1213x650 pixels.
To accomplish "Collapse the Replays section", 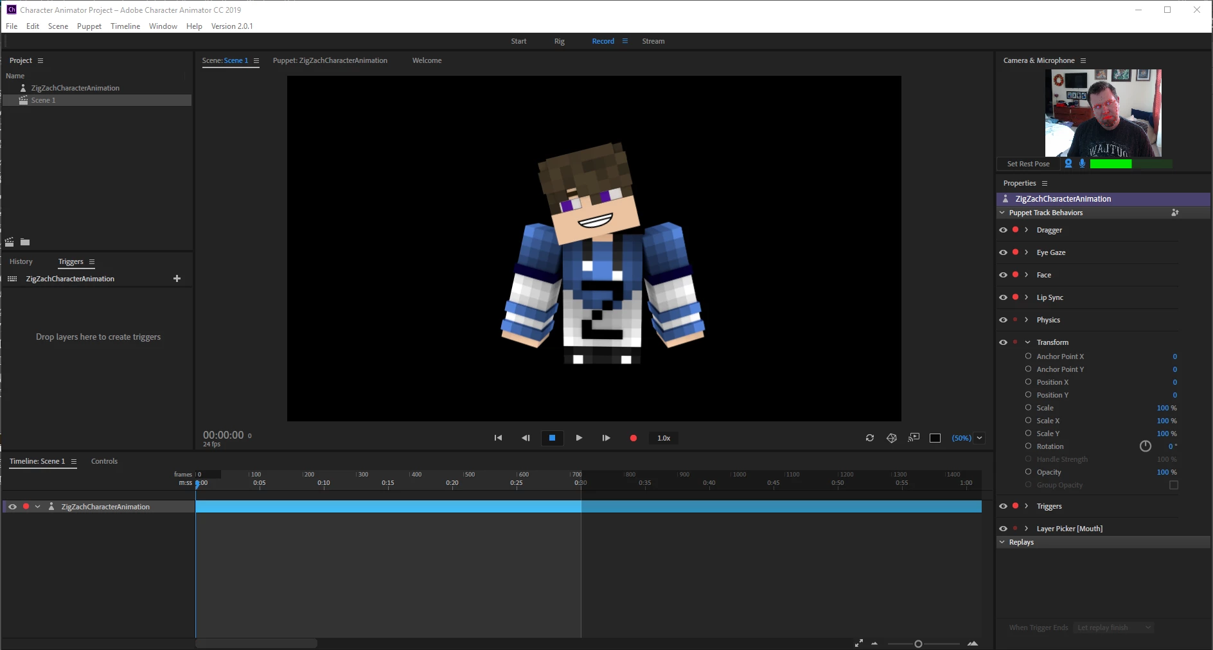I will 1002,542.
